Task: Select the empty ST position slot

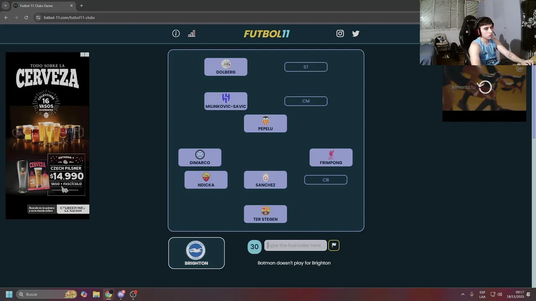Action: point(306,67)
